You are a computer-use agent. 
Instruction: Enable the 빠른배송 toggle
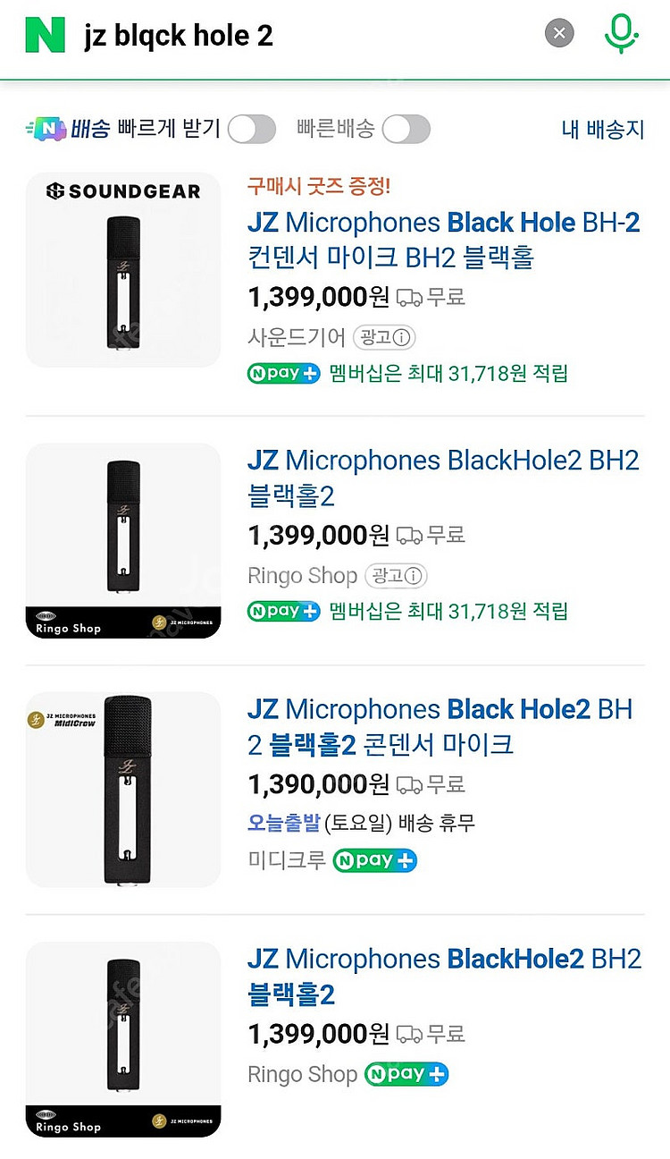pos(406,129)
